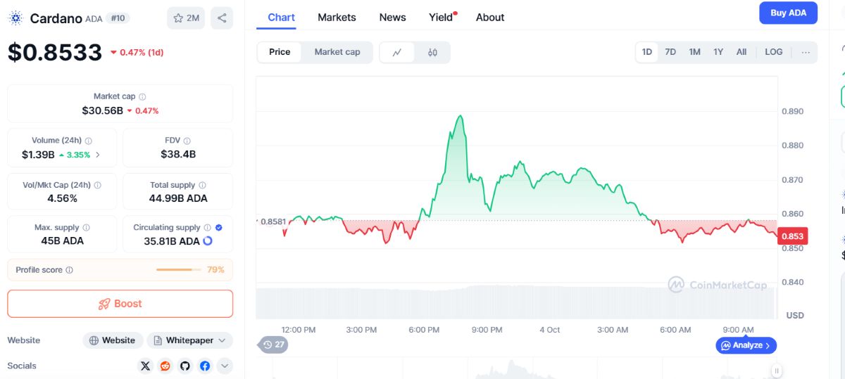This screenshot has width=845, height=379.
Task: Select the Market cap chart toggle
Action: coord(337,52)
